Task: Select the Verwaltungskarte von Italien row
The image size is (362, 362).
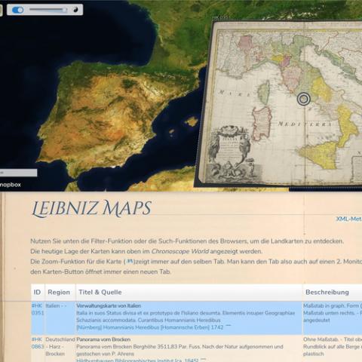Action: click(x=197, y=318)
